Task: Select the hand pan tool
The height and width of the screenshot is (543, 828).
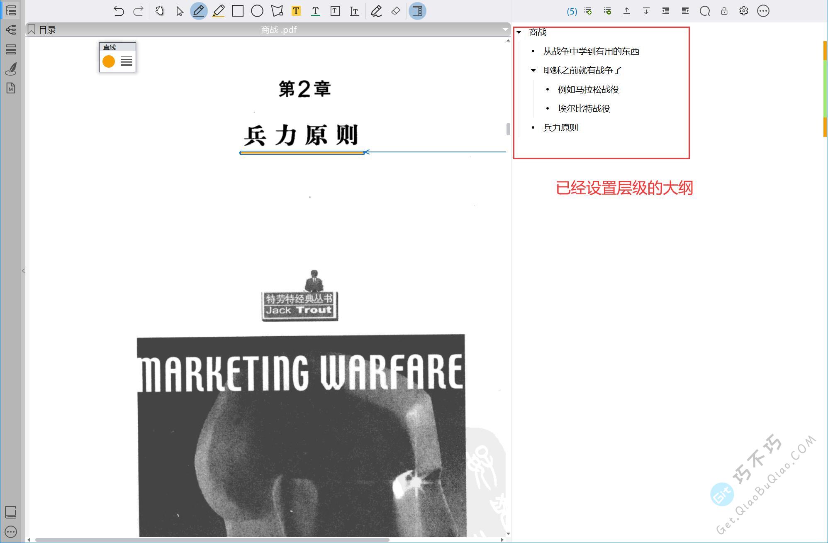Action: coord(159,11)
